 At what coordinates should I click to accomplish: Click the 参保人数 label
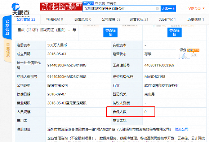point(119,112)
